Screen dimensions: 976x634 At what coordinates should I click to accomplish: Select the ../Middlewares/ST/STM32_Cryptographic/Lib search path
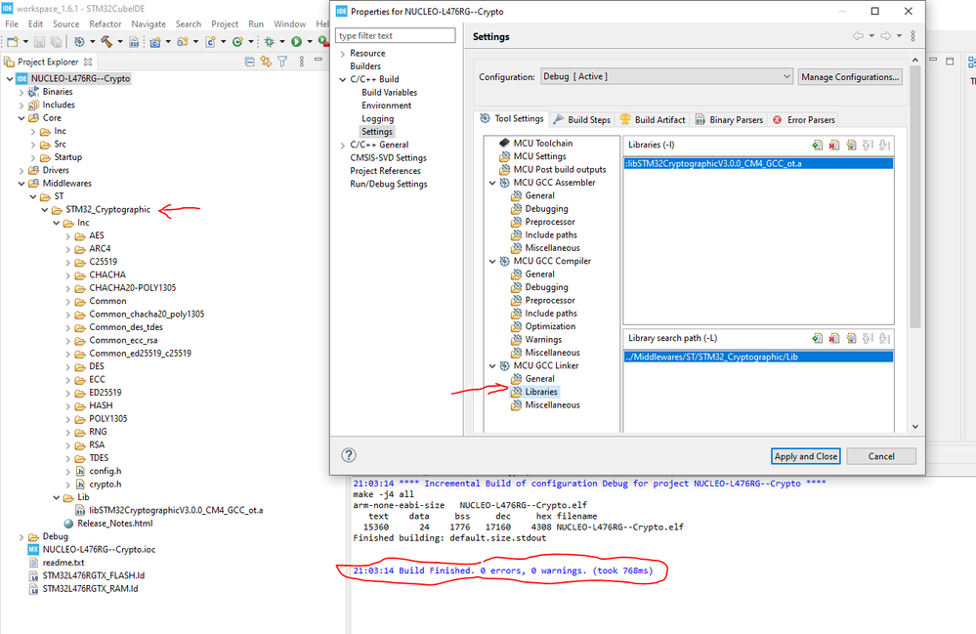tap(758, 358)
